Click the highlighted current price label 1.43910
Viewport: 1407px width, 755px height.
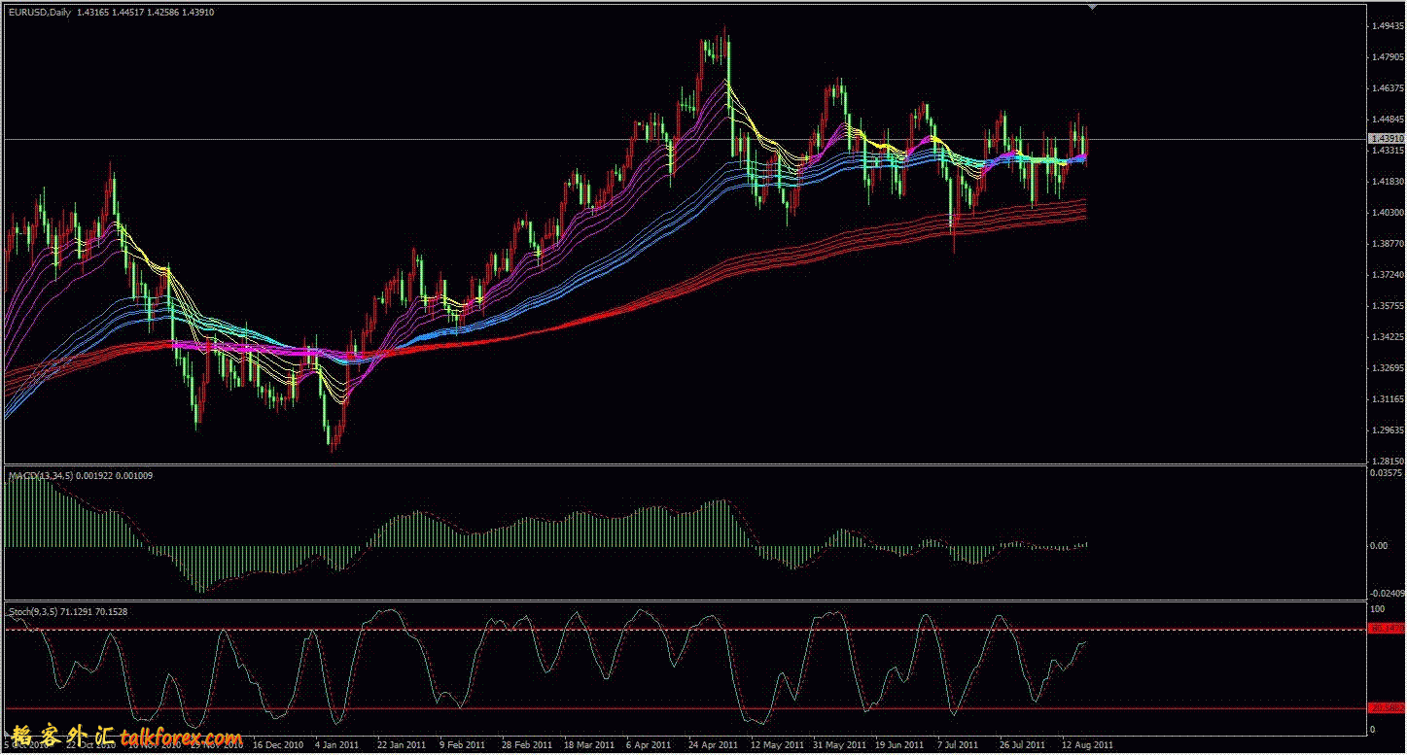tap(1385, 140)
